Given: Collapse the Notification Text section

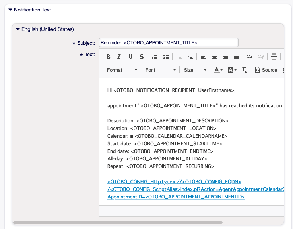Looking at the screenshot, I should tap(10, 10).
